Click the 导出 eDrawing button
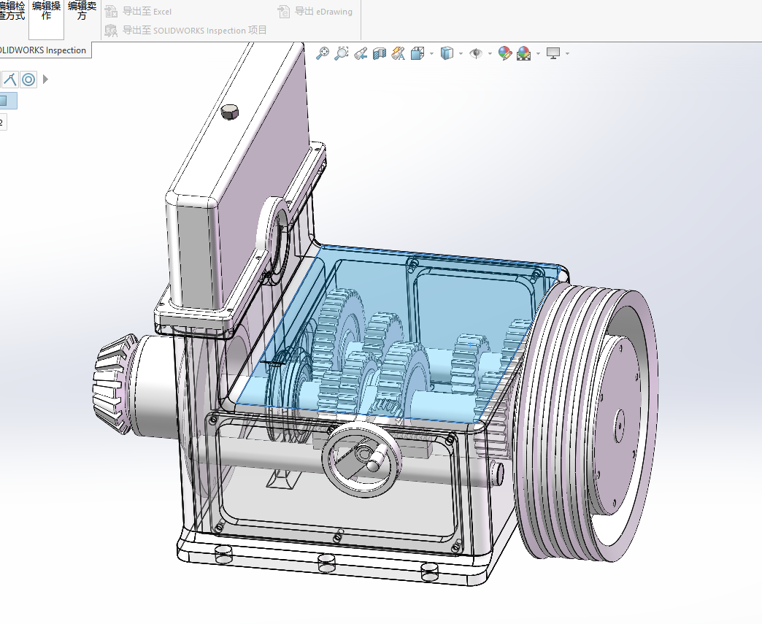The width and height of the screenshot is (762, 624). [x=315, y=11]
